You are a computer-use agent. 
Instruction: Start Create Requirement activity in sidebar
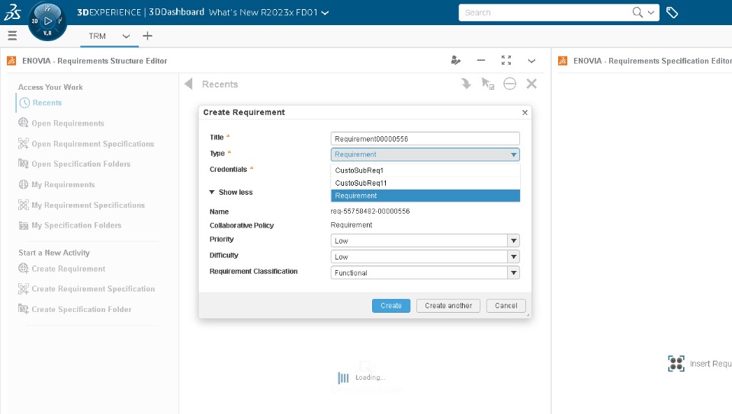(68, 268)
